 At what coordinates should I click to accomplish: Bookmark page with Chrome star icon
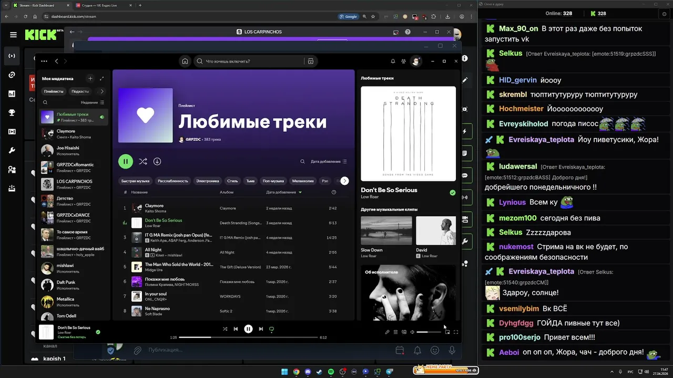pos(374,16)
